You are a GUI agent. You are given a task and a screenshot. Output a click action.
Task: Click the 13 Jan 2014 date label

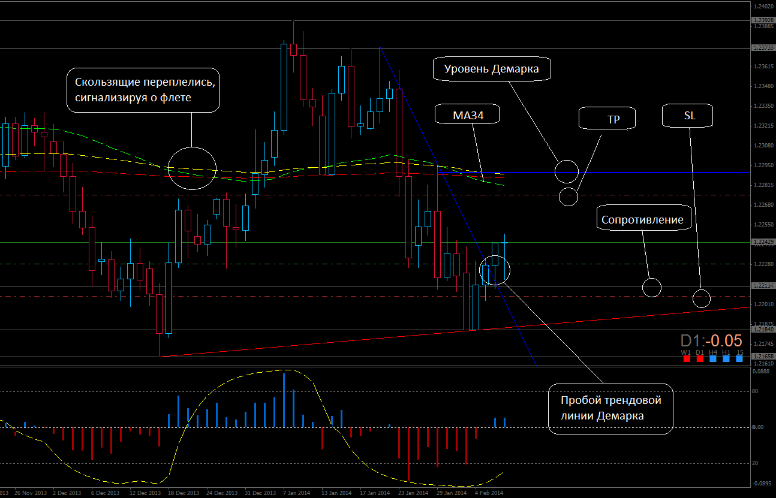click(336, 493)
